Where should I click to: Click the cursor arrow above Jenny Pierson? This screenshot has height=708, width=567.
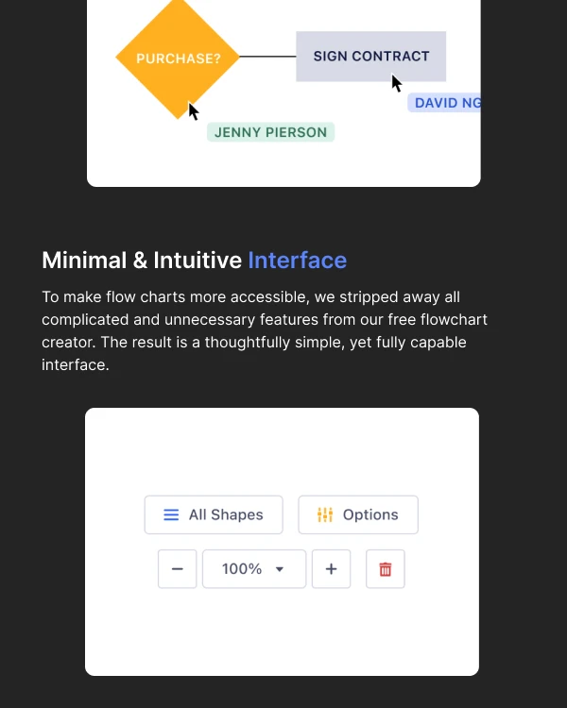coord(193,111)
